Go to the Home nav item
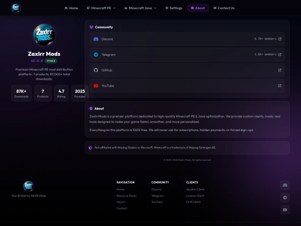The height and width of the screenshot is (226, 301). [x=71, y=8]
